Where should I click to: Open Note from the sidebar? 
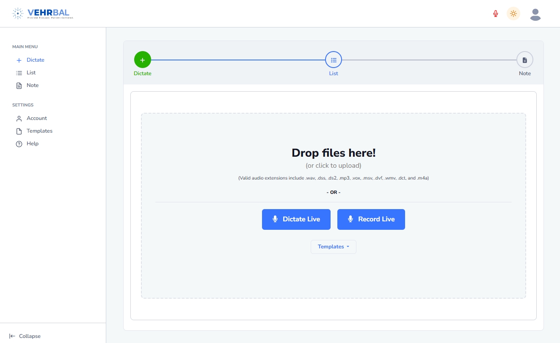click(32, 85)
